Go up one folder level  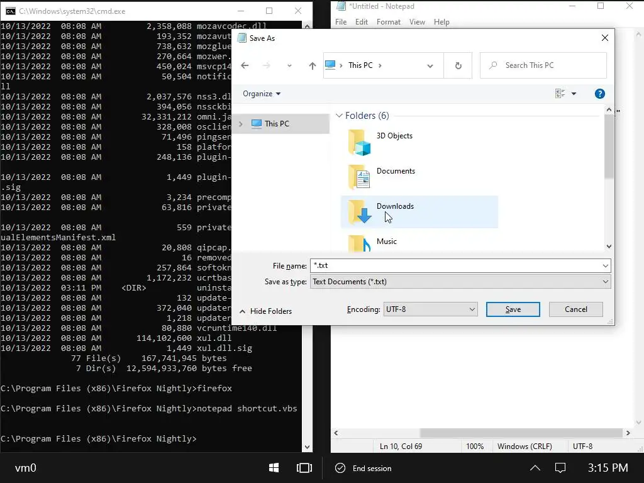coord(312,65)
